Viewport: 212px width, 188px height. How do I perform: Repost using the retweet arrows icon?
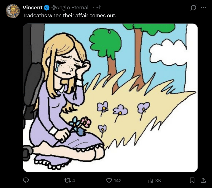coord(68,180)
